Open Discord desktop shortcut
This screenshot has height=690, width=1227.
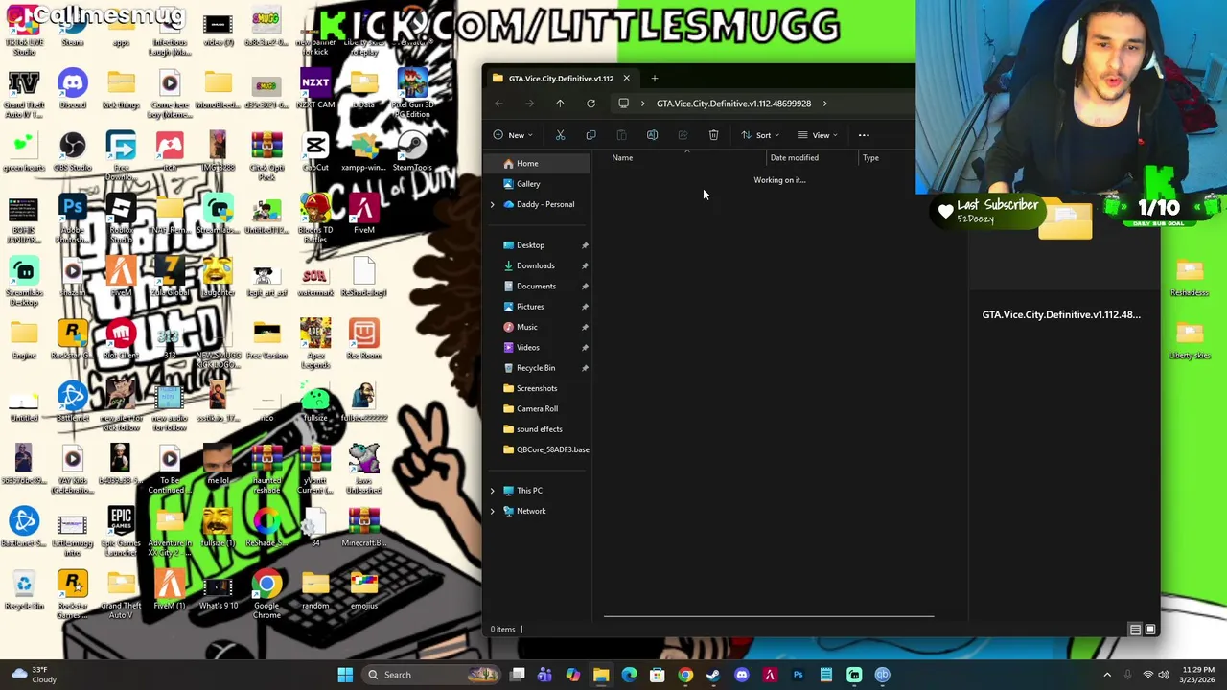[x=72, y=88]
